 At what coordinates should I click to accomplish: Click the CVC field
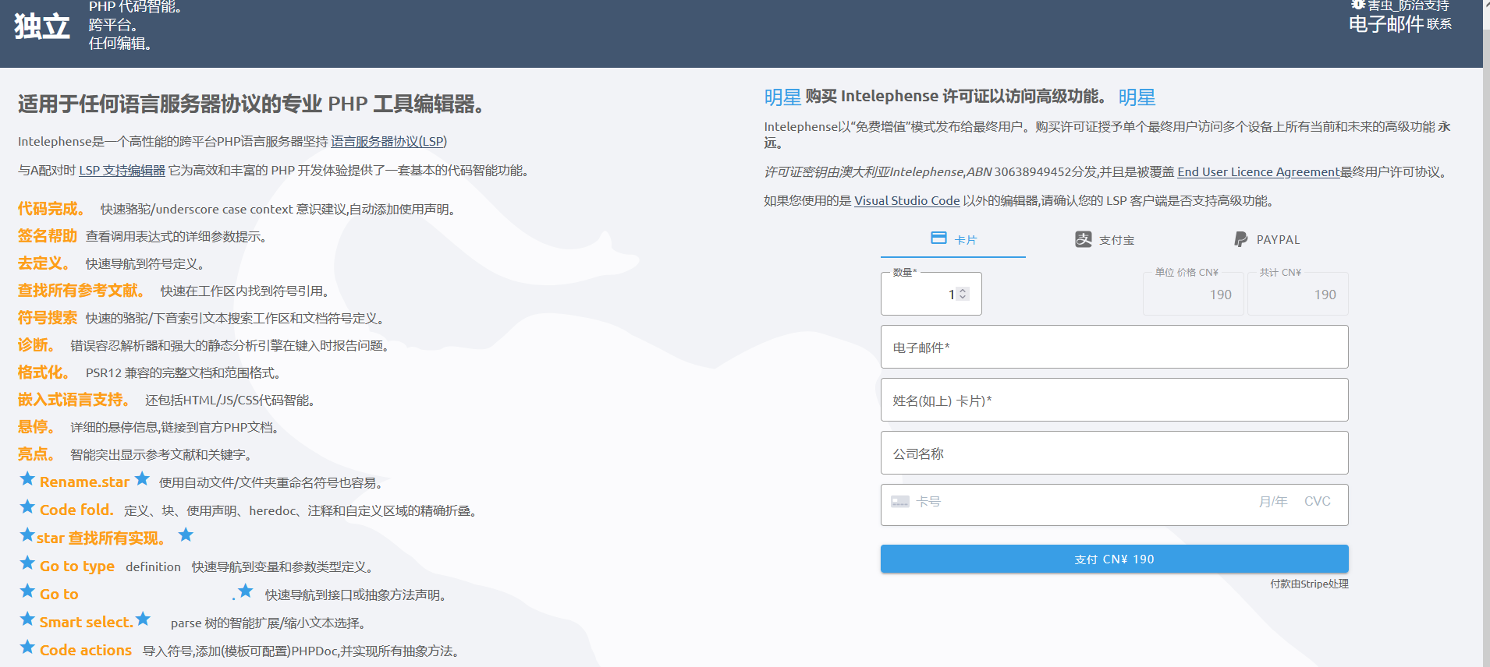coord(1318,502)
